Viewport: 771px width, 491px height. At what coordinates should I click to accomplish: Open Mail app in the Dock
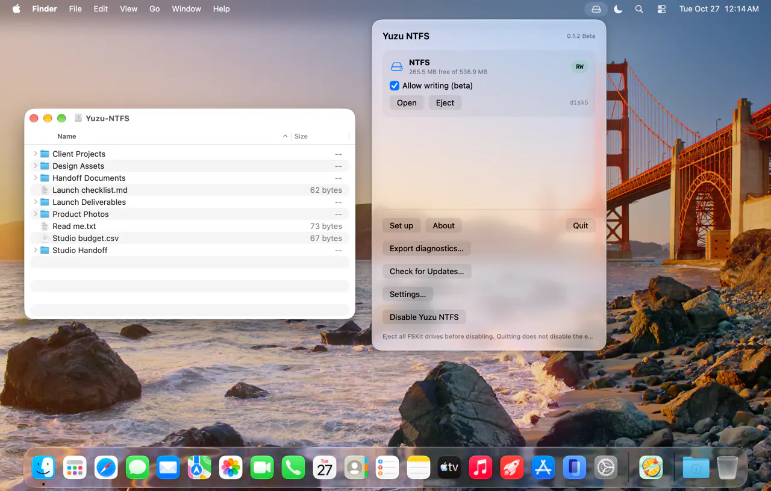(x=168, y=468)
